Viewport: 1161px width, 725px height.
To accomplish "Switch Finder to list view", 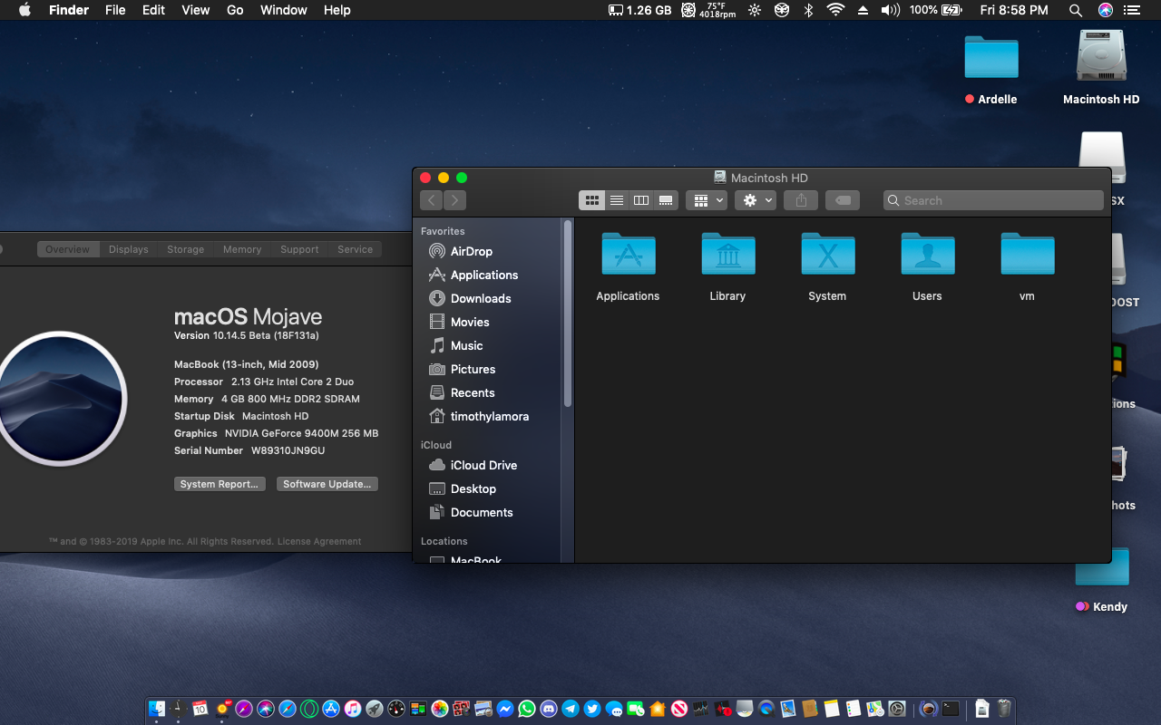I will point(617,200).
